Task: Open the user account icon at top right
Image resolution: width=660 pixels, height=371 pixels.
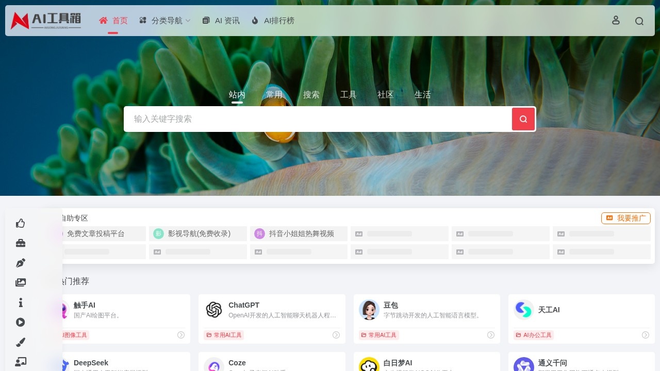Action: pyautogui.click(x=616, y=21)
